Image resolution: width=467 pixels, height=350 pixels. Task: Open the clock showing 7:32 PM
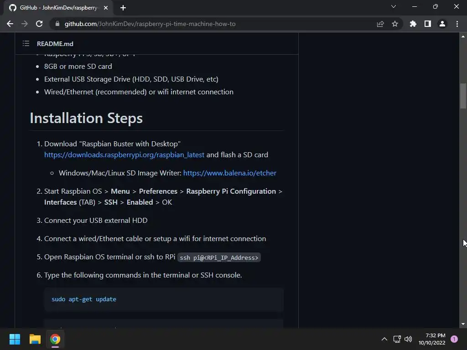click(432, 339)
